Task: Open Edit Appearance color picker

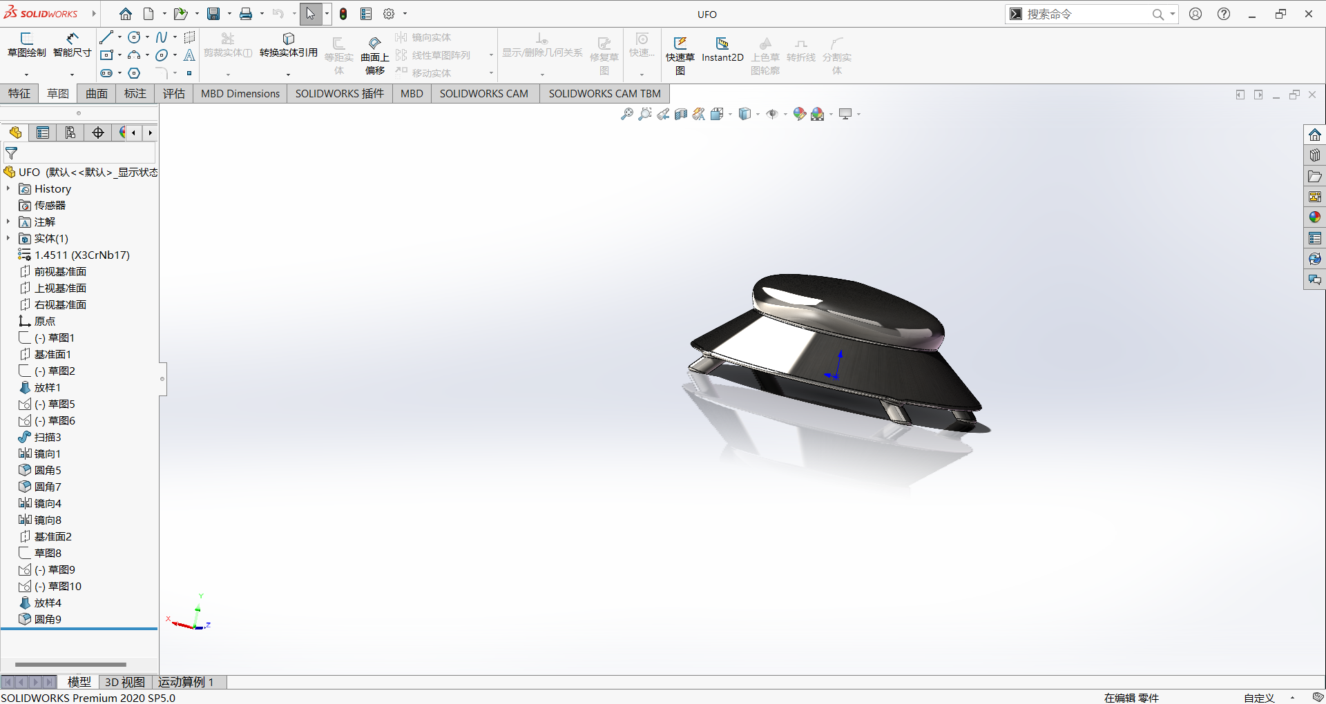Action: 800,113
